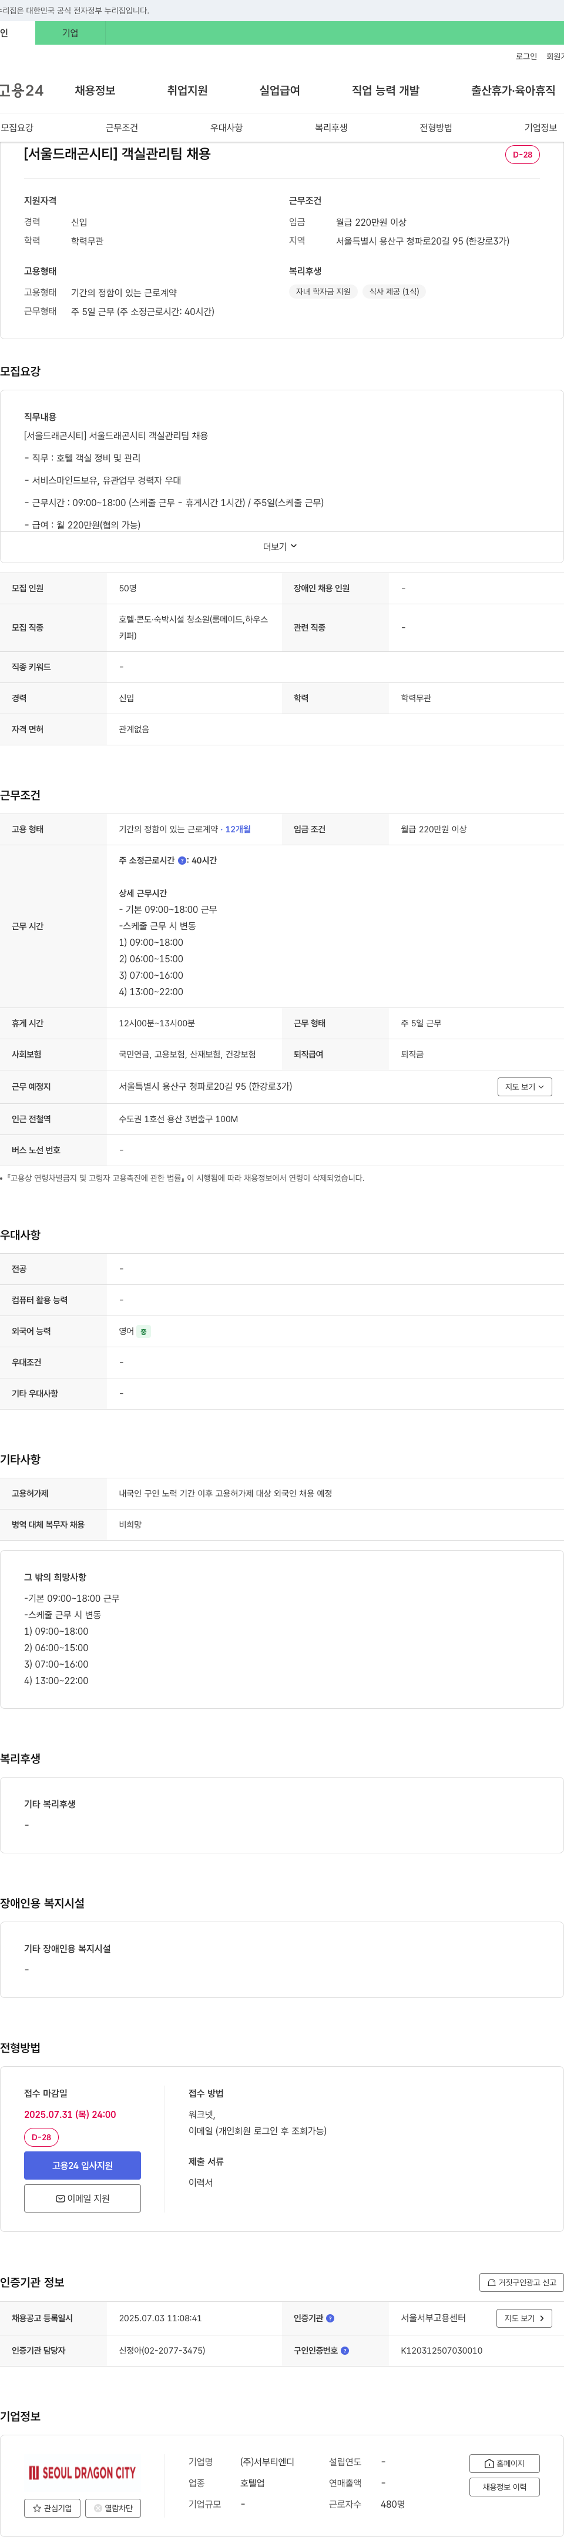Add company with 관심기업 star button
The height and width of the screenshot is (2537, 564).
pos(52,2508)
